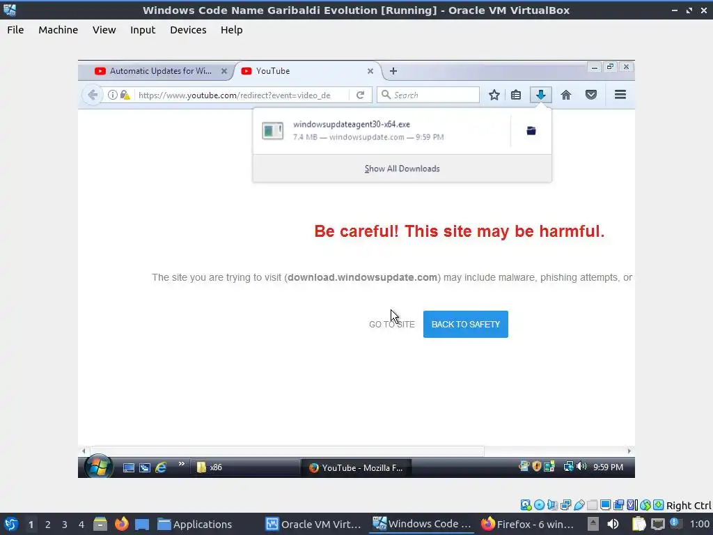Show bookmarks list icon in Firefox toolbar
Screen dimensions: 713x535
click(x=516, y=95)
